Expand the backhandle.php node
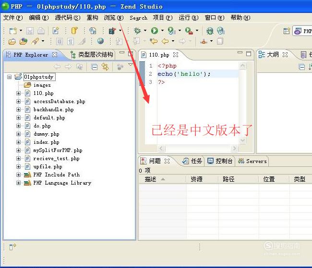312x268 pixels. pyautogui.click(x=19, y=109)
